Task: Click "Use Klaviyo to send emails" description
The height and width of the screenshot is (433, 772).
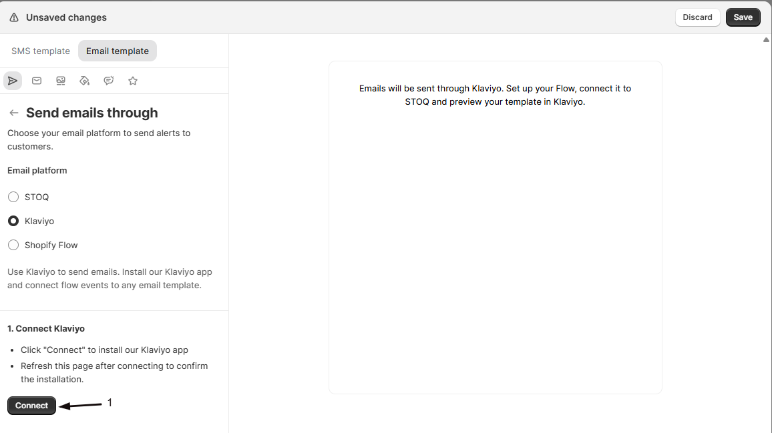Action: 110,278
